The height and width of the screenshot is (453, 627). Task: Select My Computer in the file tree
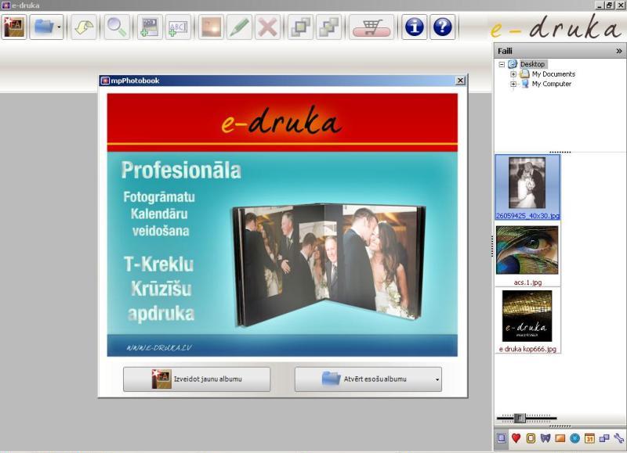pos(552,84)
